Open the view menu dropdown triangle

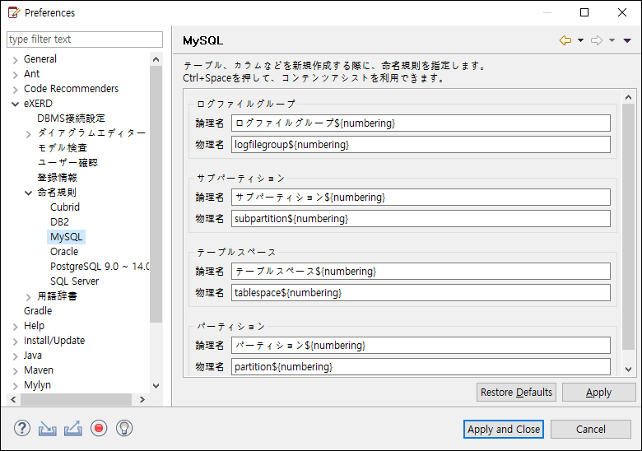click(x=627, y=40)
